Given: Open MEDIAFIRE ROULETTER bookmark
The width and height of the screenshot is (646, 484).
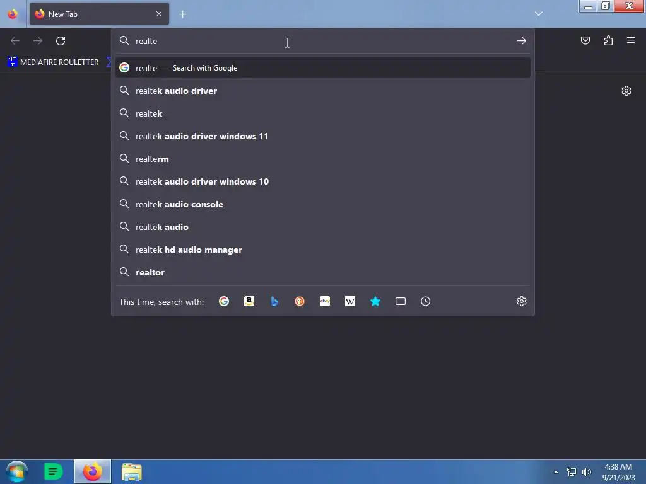Looking at the screenshot, I should [54, 62].
